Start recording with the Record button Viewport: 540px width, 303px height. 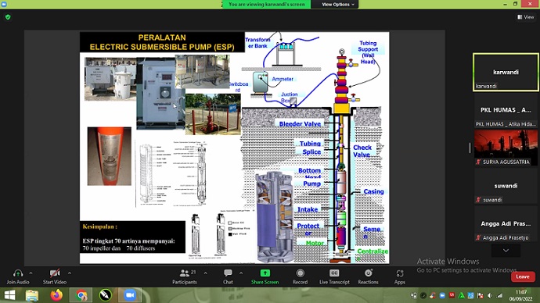(300, 276)
